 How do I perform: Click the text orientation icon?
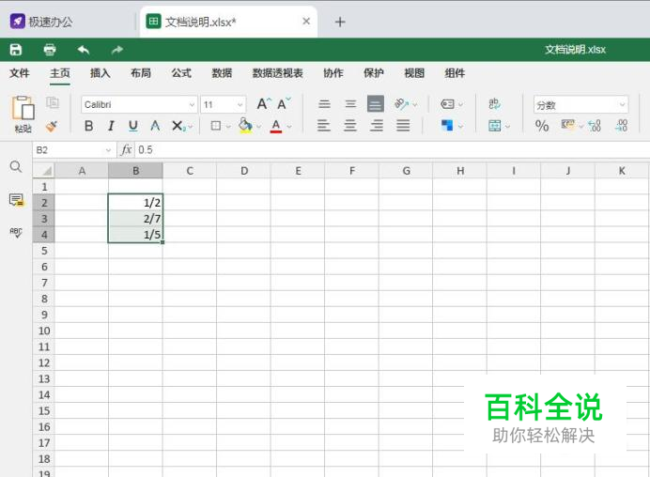(x=401, y=103)
